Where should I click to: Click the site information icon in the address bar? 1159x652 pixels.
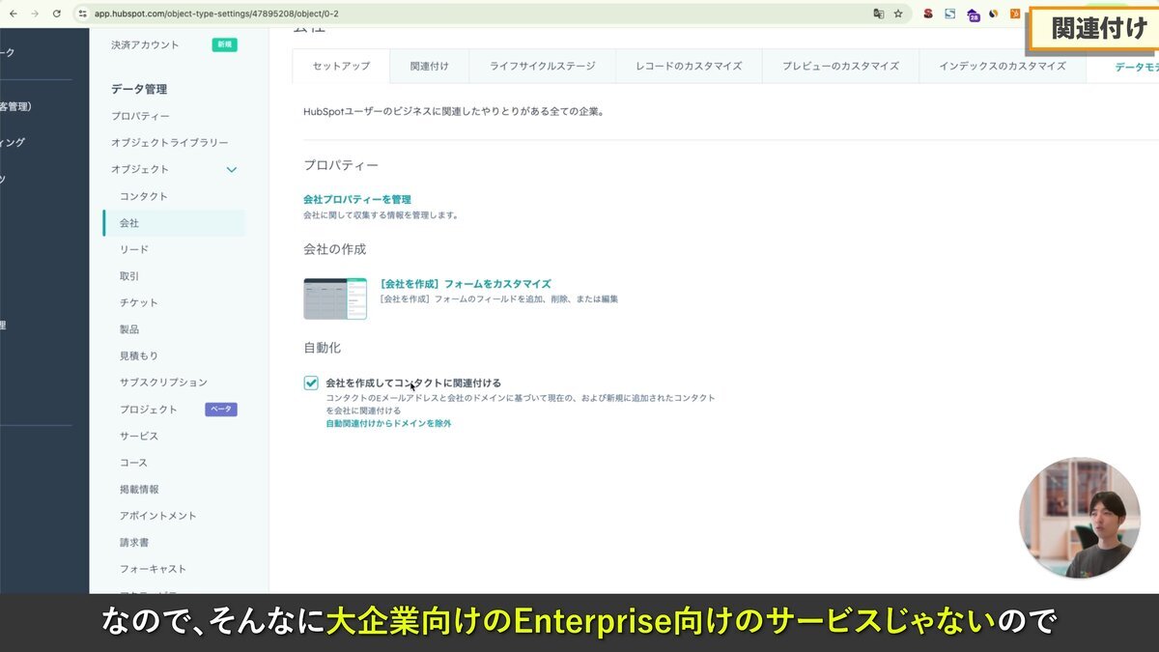(83, 14)
